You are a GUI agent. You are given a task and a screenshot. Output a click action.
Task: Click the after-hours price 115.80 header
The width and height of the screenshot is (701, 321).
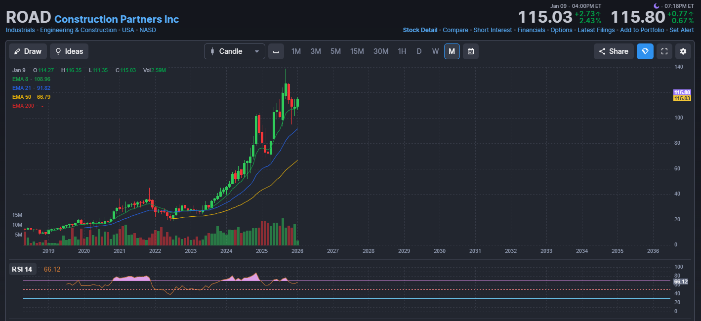pyautogui.click(x=638, y=17)
